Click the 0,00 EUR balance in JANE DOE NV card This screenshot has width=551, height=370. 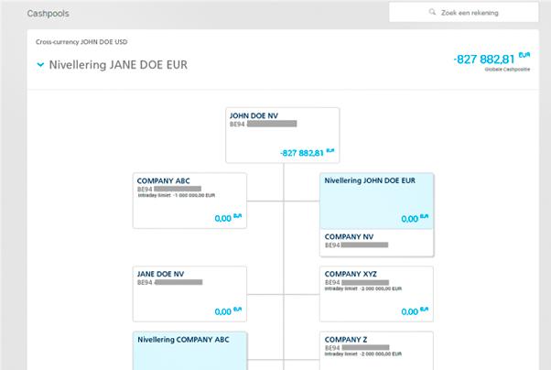223,311
